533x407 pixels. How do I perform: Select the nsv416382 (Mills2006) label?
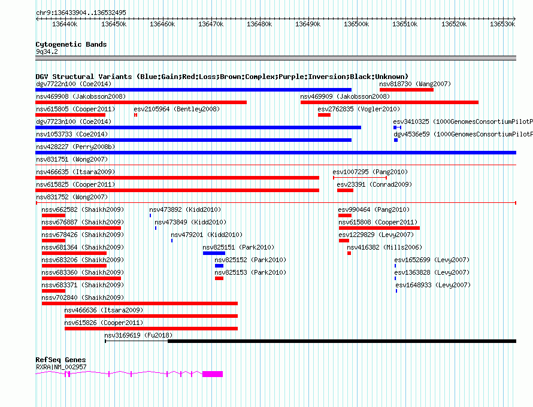(x=384, y=247)
